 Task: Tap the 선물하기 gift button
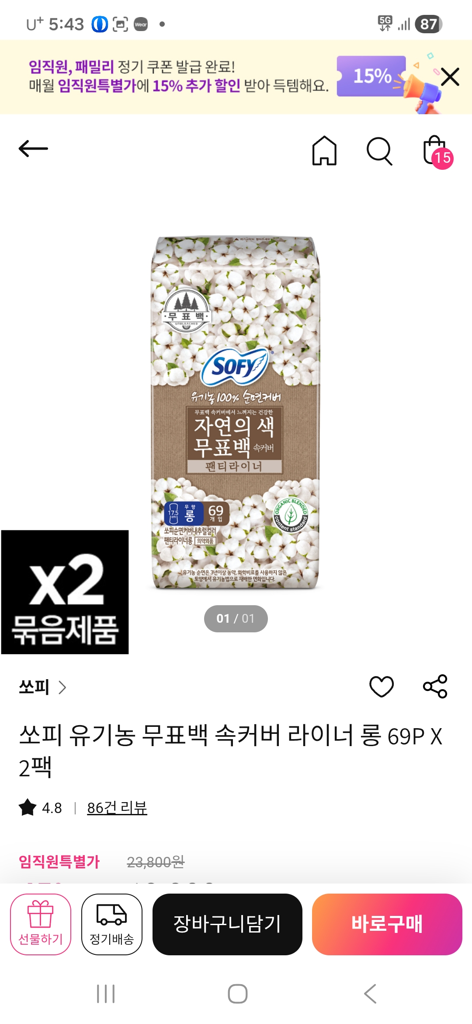pos(41,924)
